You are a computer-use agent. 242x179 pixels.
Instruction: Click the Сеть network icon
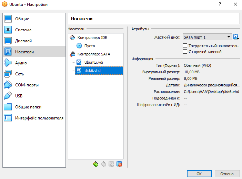(8, 74)
